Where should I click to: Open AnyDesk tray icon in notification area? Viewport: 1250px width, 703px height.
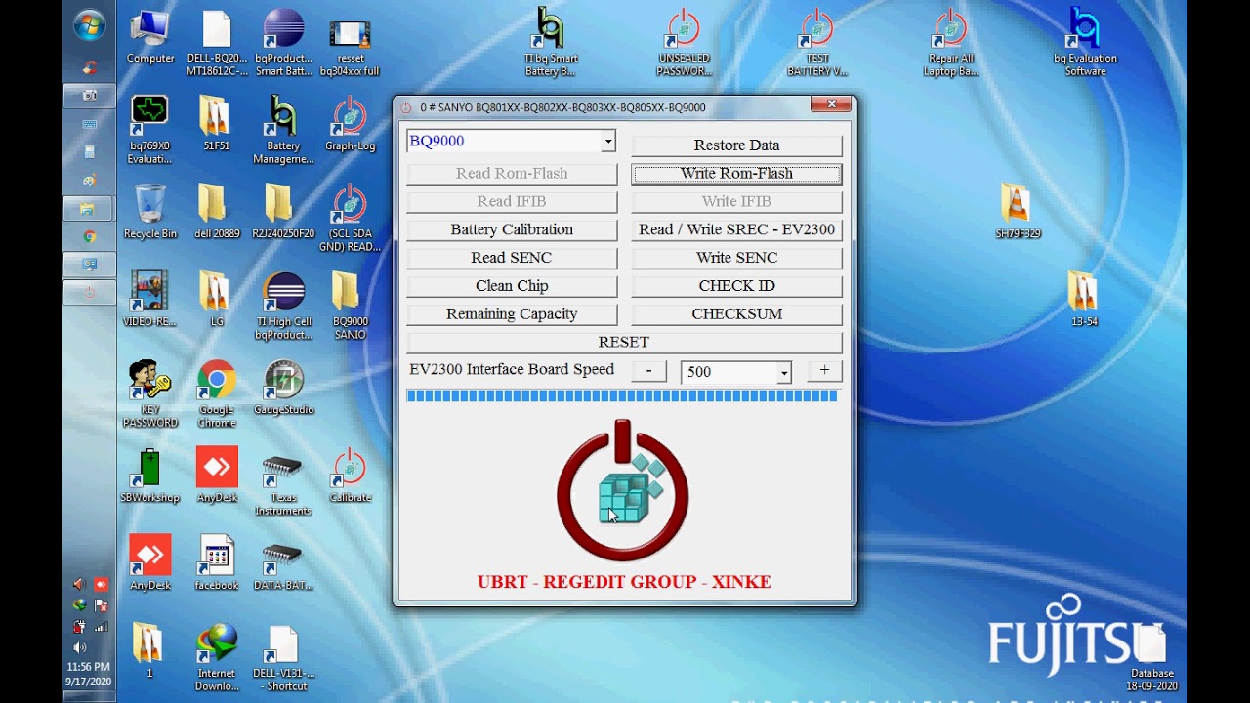point(101,584)
